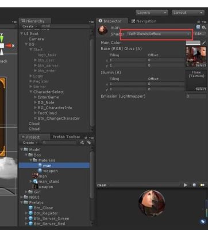Click the center cube of the scene gizmo
The width and height of the screenshot is (208, 230).
[x=2, y=45]
